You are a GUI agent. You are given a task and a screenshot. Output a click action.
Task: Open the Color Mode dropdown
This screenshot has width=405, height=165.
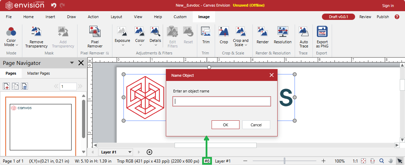pos(11,37)
